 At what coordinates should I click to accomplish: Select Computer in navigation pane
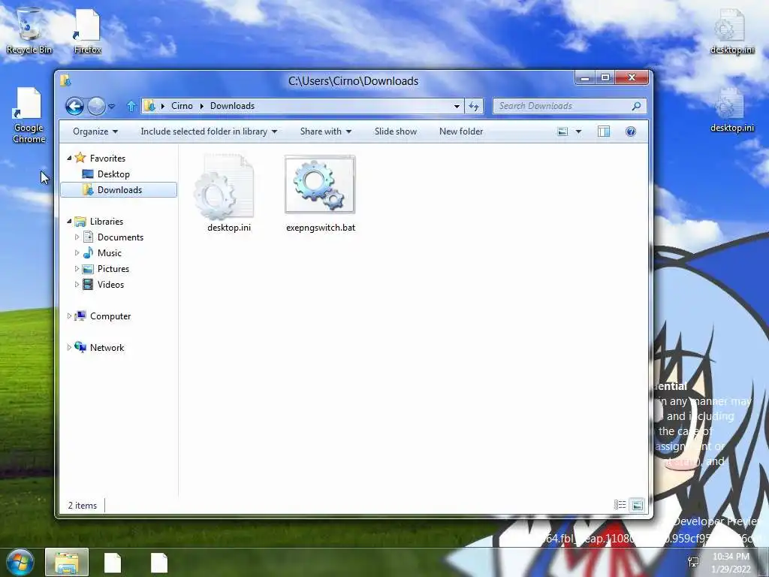pos(110,316)
